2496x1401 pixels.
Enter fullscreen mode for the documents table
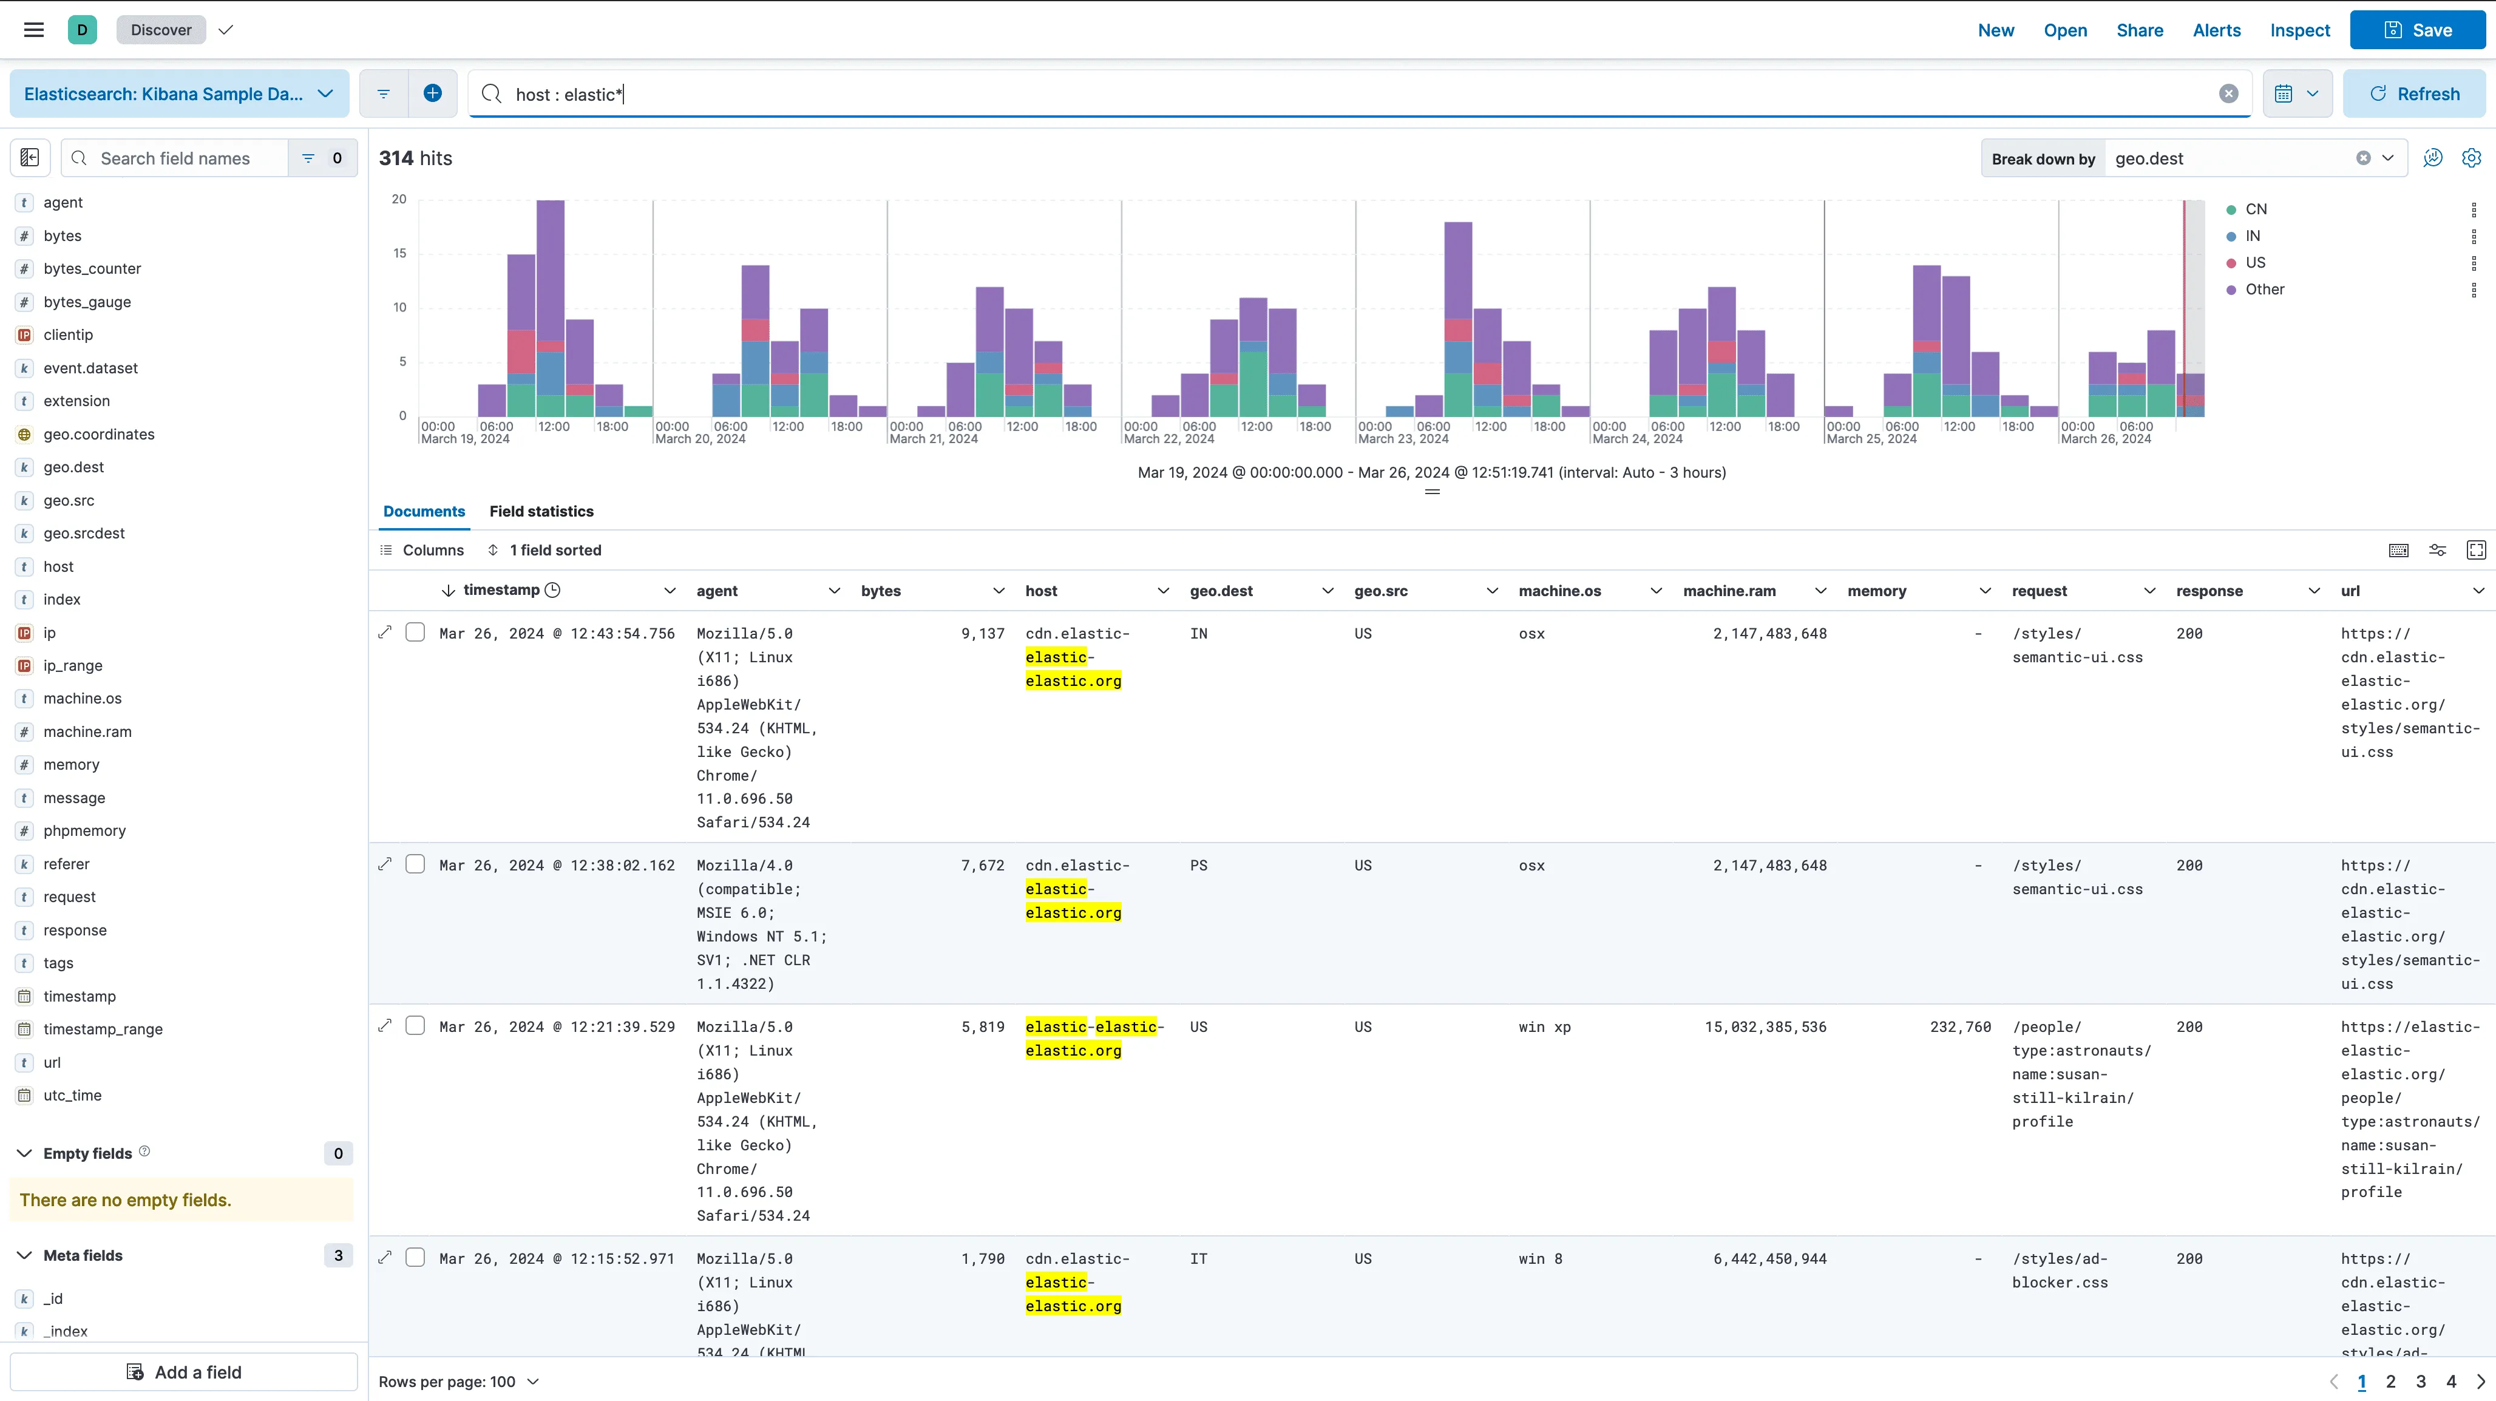click(x=2477, y=549)
